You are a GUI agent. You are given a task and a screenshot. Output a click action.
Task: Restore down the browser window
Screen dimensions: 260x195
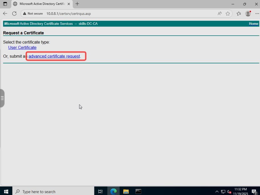click(x=245, y=4)
